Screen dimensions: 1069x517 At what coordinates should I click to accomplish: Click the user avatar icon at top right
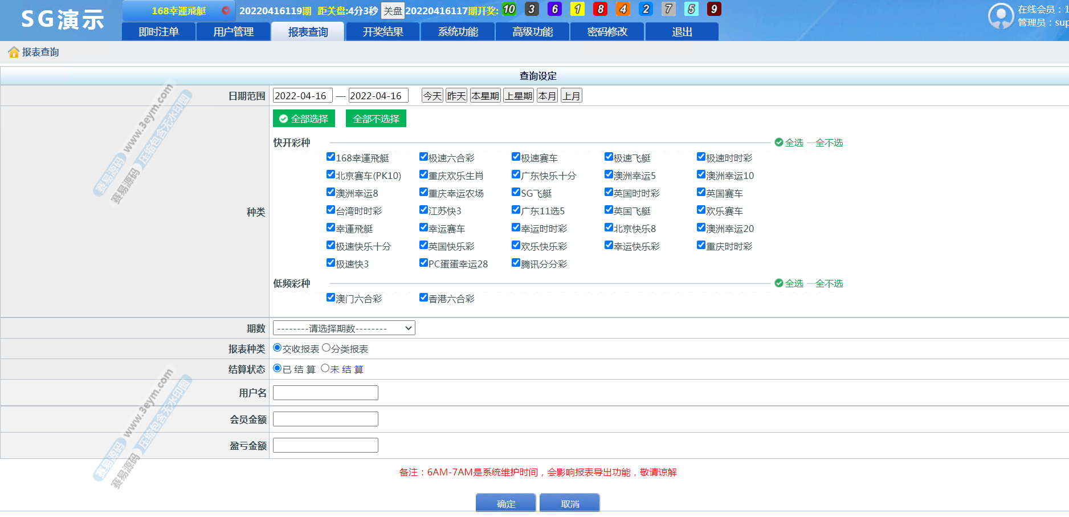click(1001, 16)
